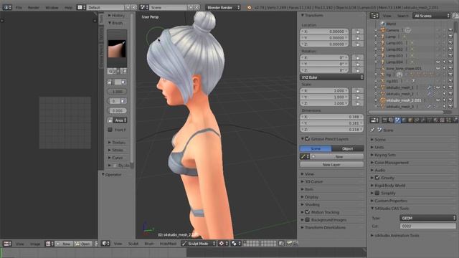Click the New Layer button
This screenshot has height=258, width=459.
(x=331, y=165)
